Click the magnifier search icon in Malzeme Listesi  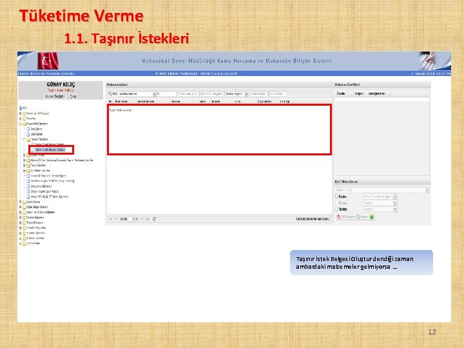[110, 94]
